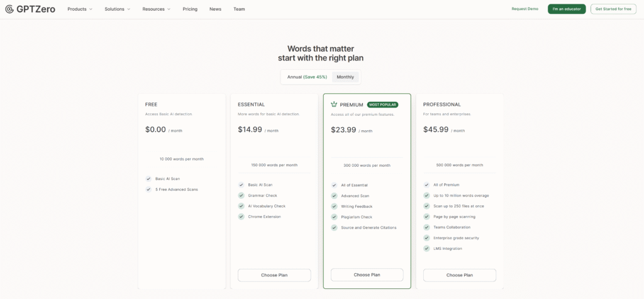
Task: Open the News nav item
Action: pyautogui.click(x=215, y=9)
